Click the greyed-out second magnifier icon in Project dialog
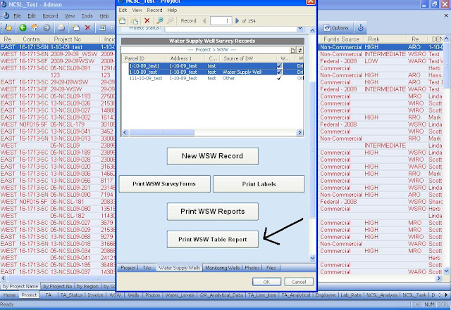 tap(171, 20)
